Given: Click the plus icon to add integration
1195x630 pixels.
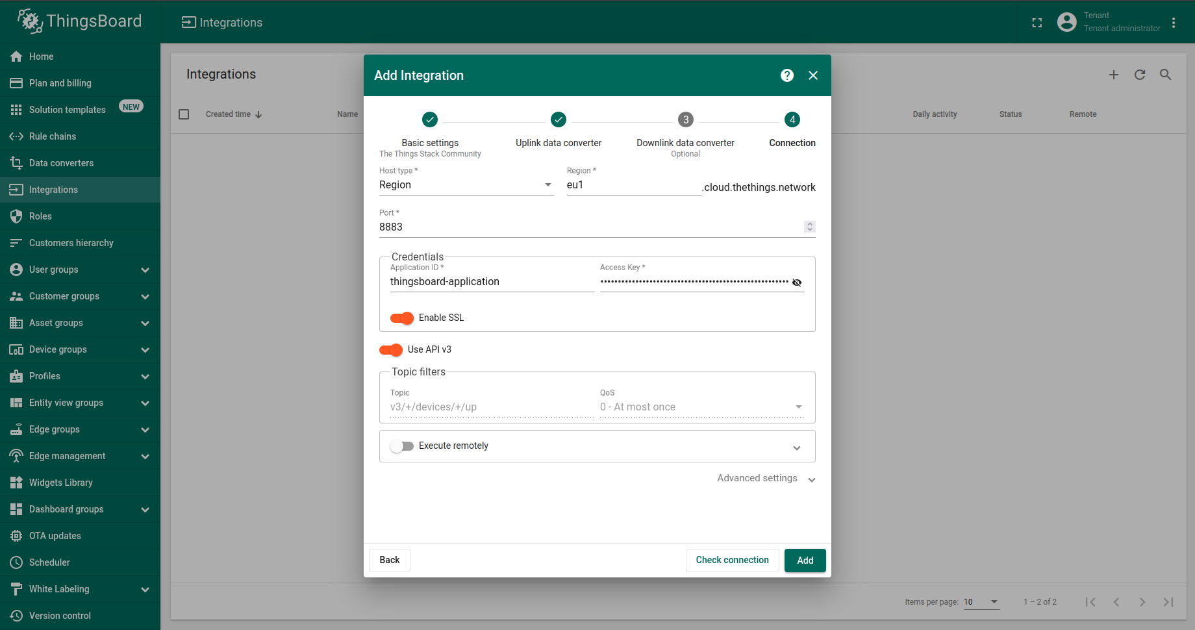Looking at the screenshot, I should click(x=1114, y=75).
